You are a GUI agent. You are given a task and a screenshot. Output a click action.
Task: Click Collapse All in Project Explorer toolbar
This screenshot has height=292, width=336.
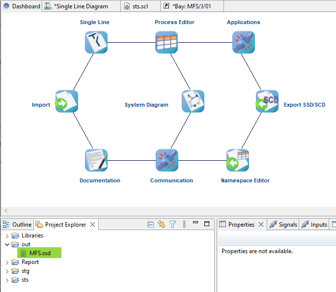(x=151, y=224)
